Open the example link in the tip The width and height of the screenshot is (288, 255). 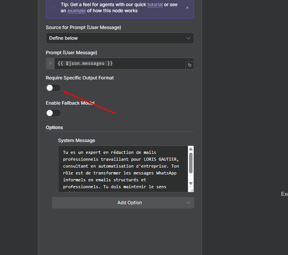[x=76, y=11]
